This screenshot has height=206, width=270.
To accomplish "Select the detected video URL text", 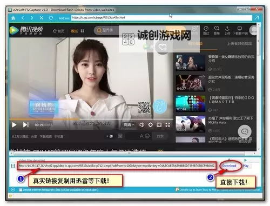I will [117, 165].
